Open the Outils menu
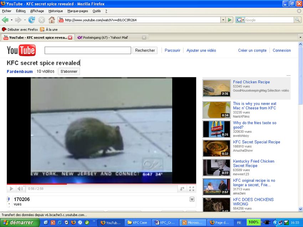Image resolution: width=303 pixels, height=227 pixels. [97, 11]
